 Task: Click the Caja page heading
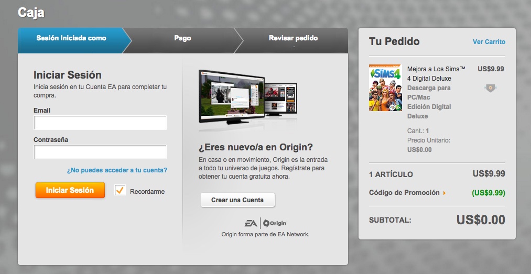click(x=31, y=13)
